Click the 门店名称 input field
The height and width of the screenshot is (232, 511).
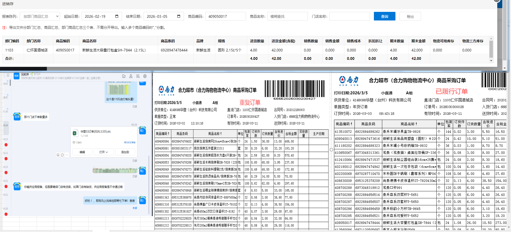click(349, 16)
